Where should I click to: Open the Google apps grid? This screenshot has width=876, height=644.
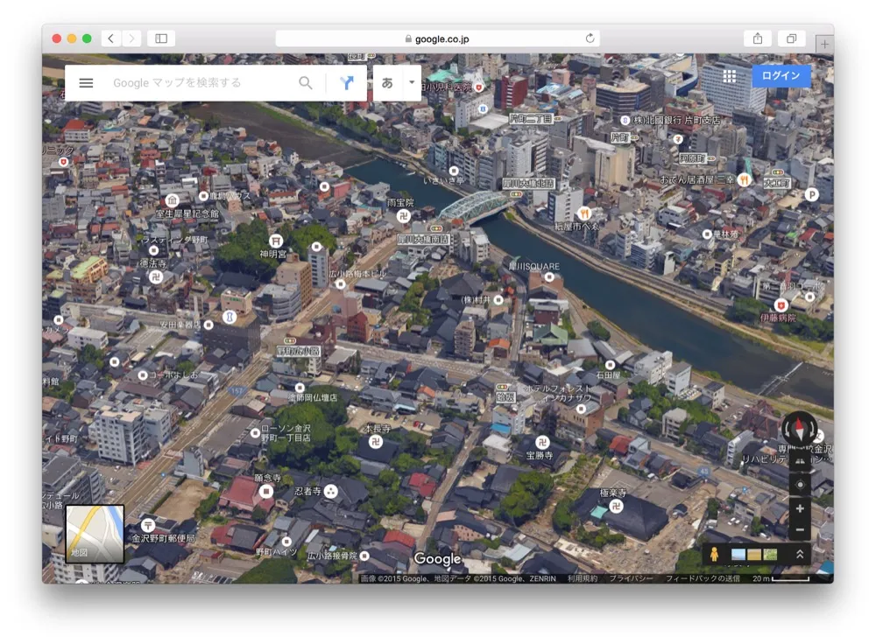(730, 76)
